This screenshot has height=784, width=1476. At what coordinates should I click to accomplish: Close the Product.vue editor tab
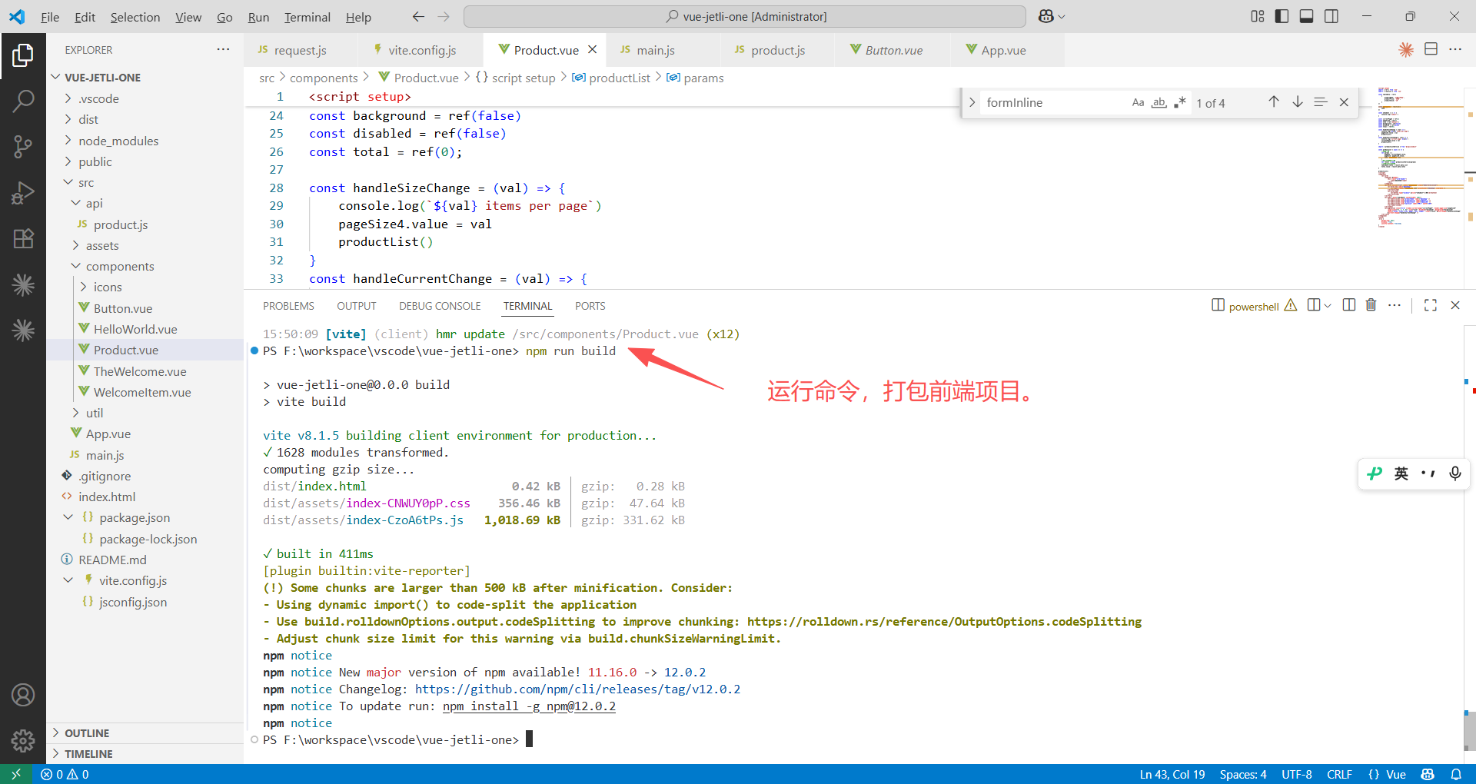(593, 49)
